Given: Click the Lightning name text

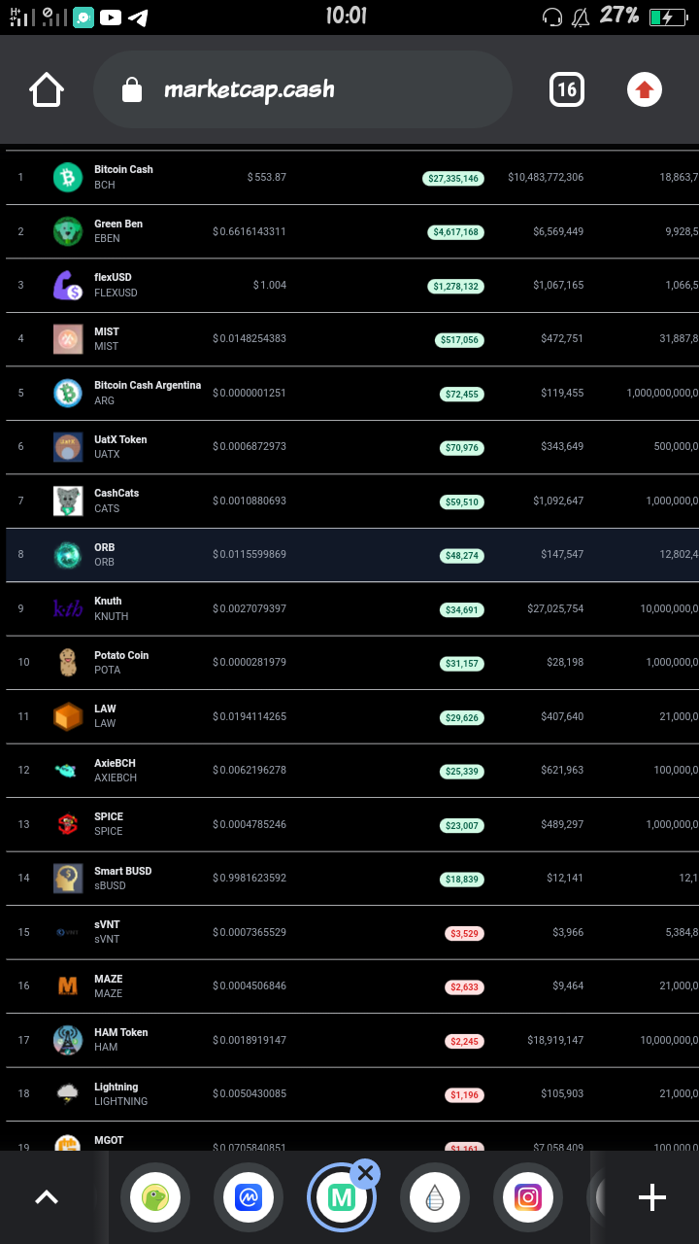Looking at the screenshot, I should tap(116, 1087).
